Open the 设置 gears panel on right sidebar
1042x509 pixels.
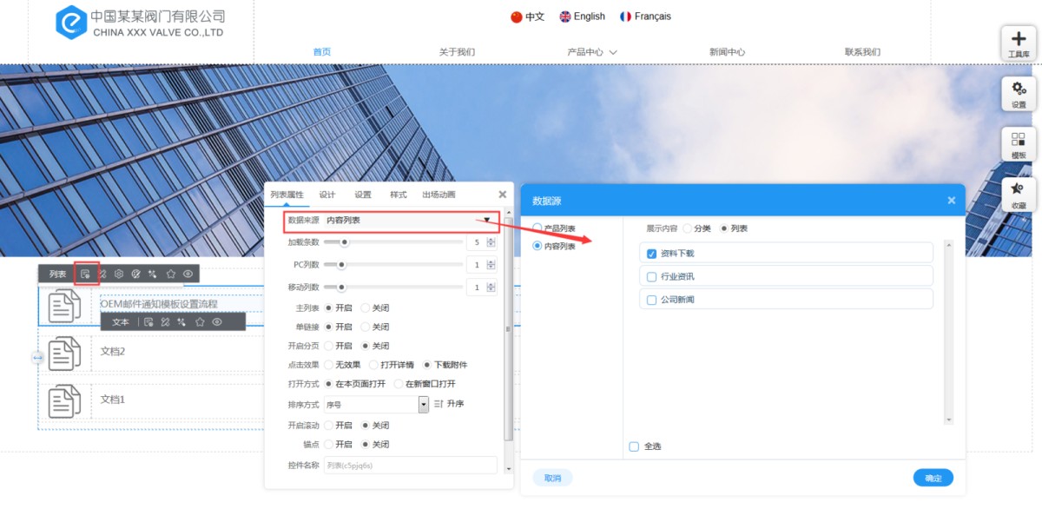pos(1019,93)
